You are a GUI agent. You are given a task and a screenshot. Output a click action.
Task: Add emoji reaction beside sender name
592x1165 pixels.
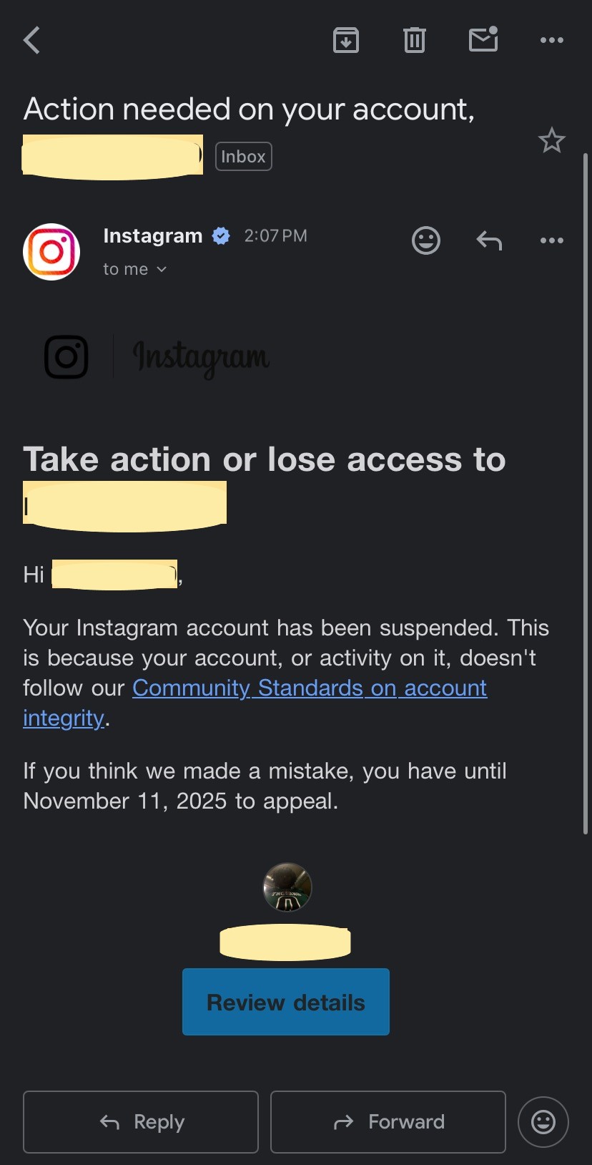[x=426, y=240]
